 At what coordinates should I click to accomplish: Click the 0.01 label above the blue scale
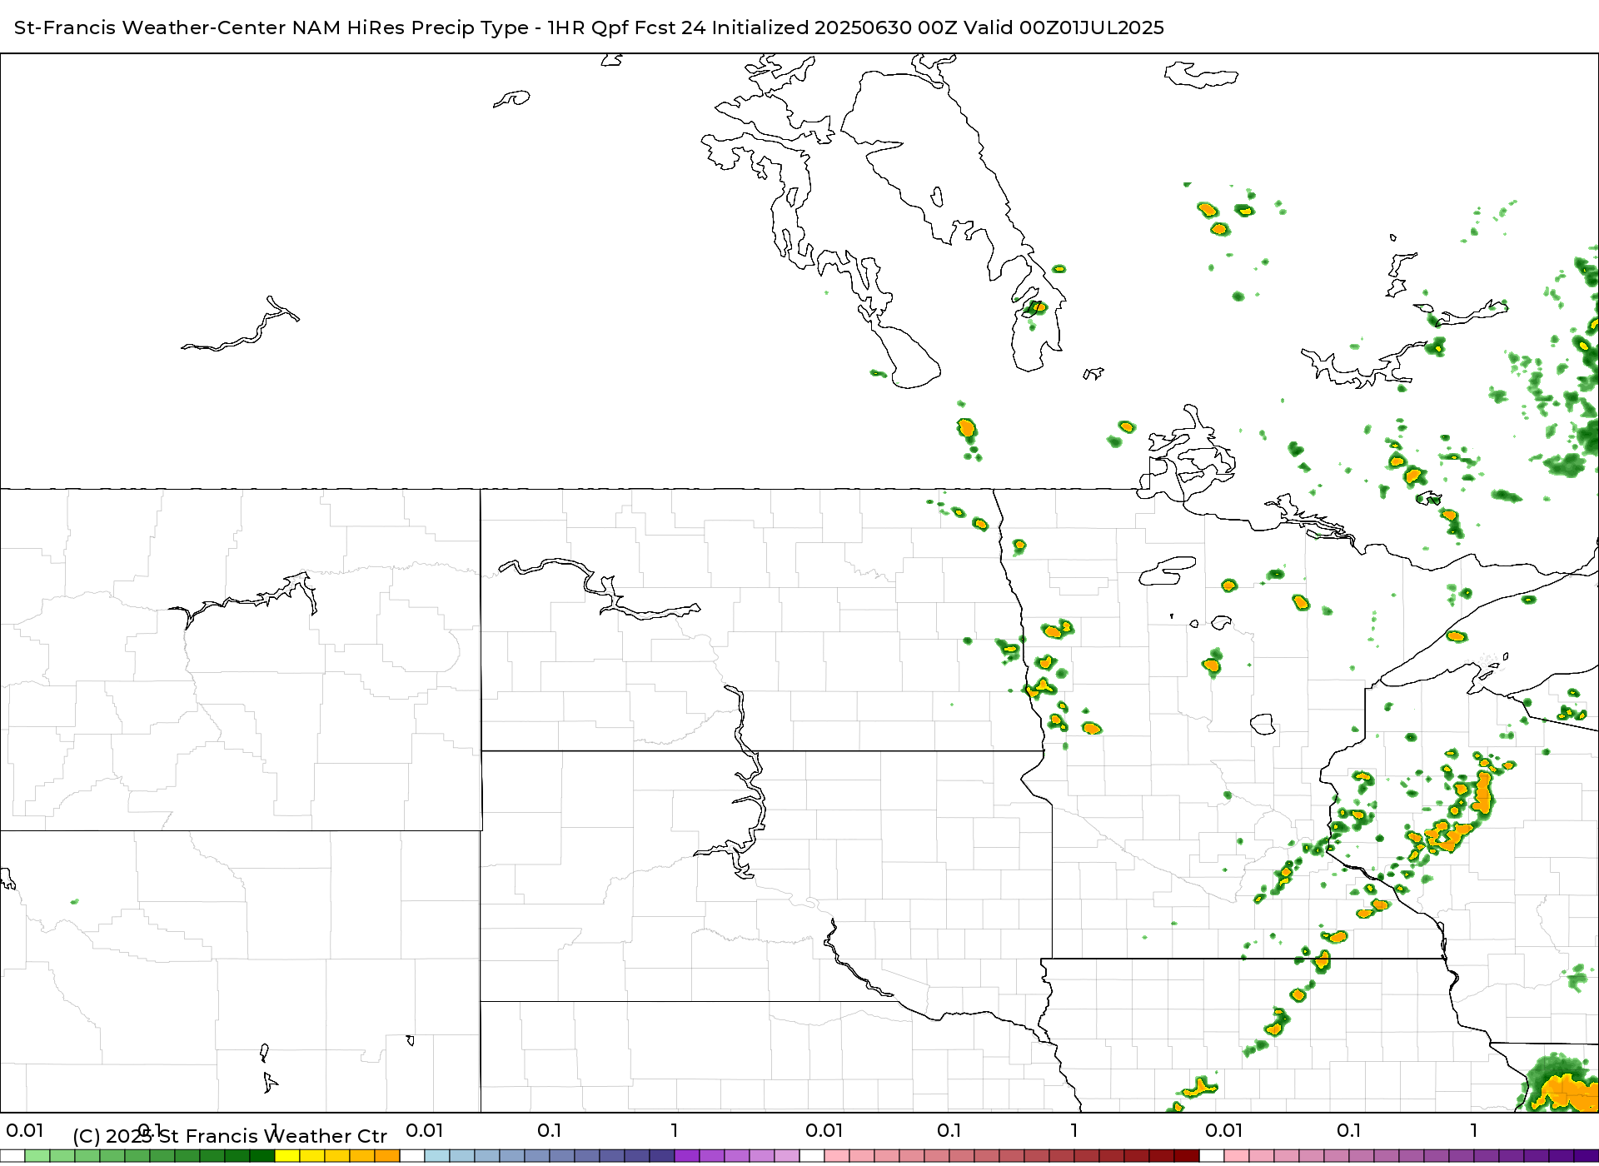(425, 1130)
